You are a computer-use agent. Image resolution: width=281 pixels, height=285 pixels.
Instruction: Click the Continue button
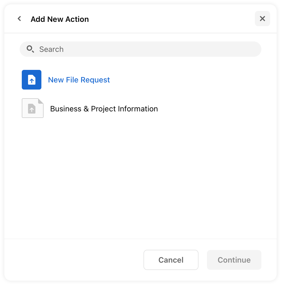click(x=234, y=260)
